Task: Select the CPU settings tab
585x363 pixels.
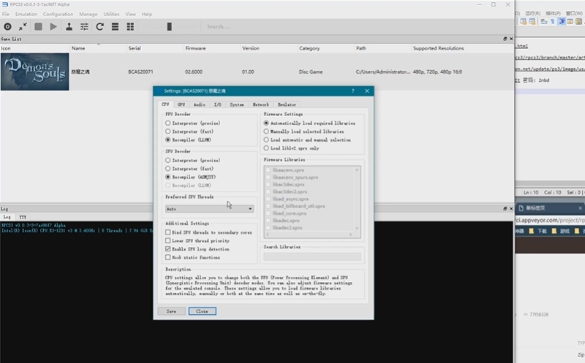Action: 165,104
